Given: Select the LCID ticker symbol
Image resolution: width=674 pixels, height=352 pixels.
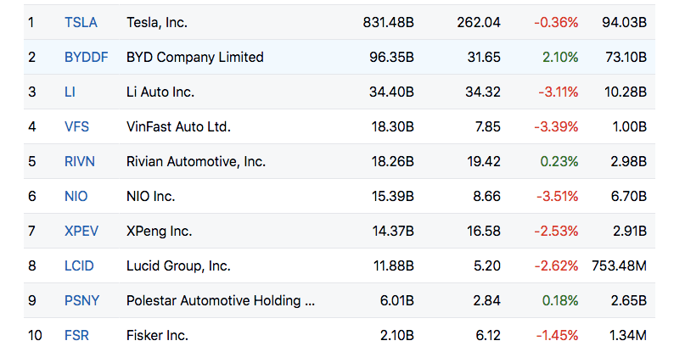Looking at the screenshot, I should pyautogui.click(x=79, y=265).
